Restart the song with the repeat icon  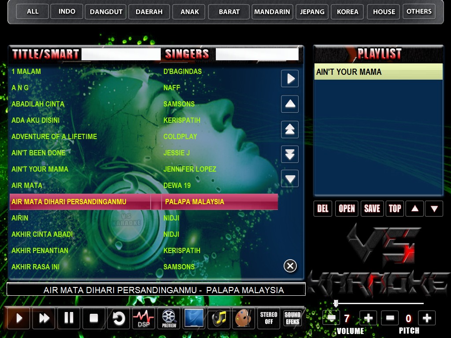118,318
